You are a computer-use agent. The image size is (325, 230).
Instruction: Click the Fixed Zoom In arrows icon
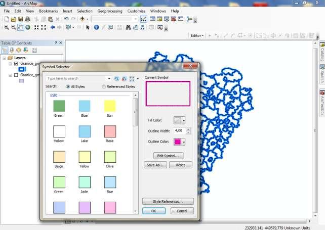pos(36,27)
